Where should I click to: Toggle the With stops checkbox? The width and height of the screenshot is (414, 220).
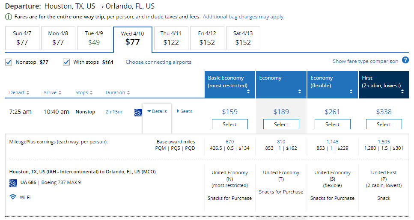point(66,62)
